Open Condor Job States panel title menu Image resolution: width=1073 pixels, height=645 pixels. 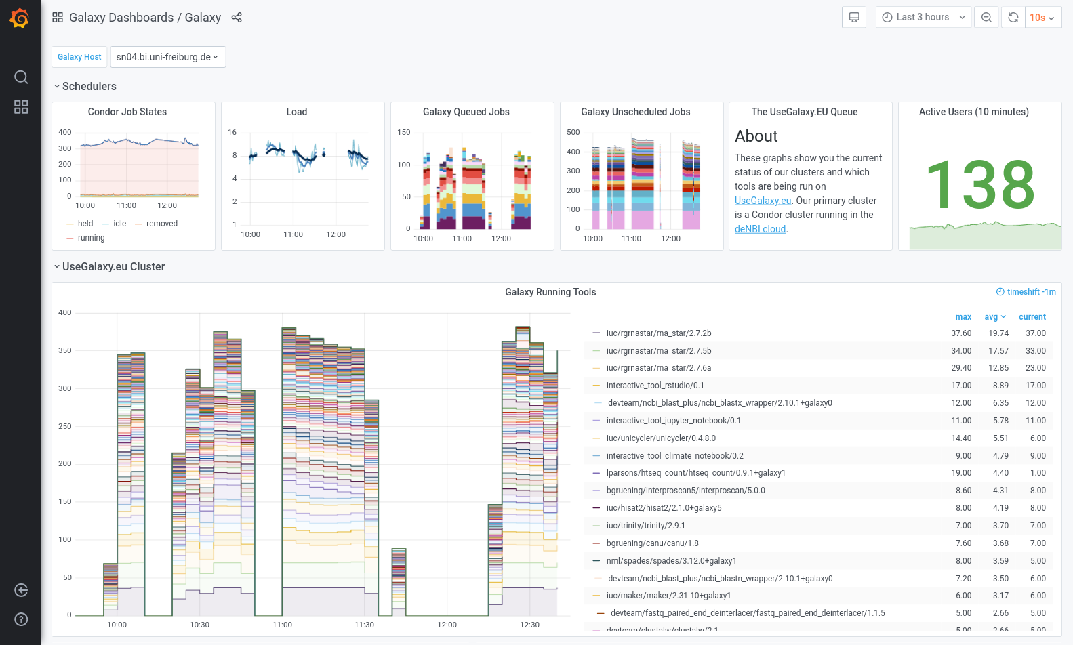click(127, 112)
